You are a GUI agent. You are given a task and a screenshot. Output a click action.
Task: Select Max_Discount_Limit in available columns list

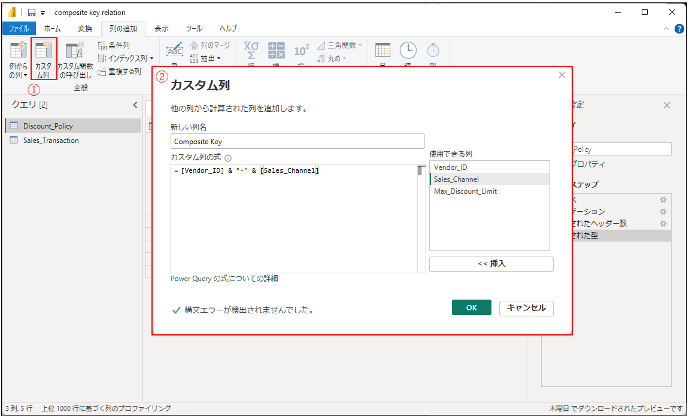465,191
